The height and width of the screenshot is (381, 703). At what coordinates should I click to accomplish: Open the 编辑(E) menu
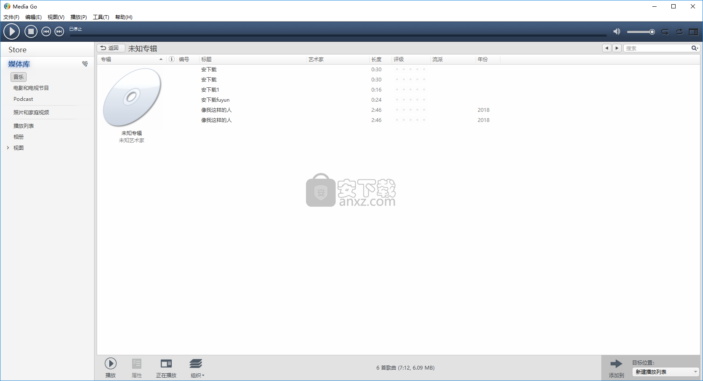tap(33, 17)
